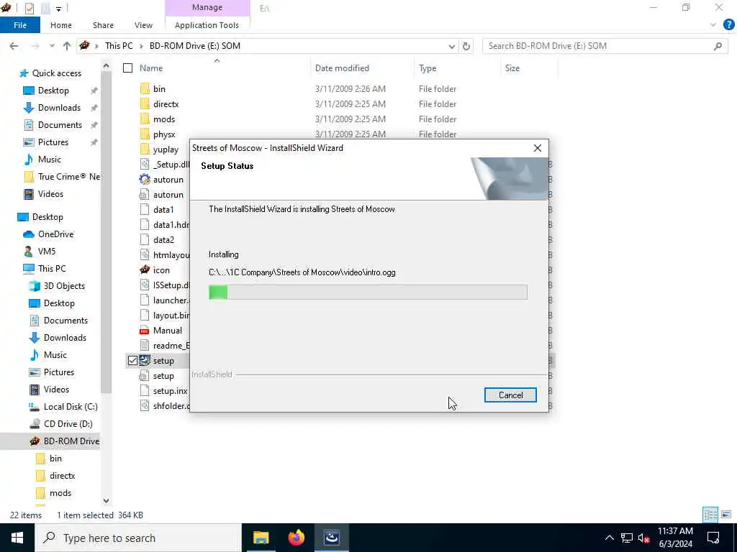Open the Windows Start menu
737x552 pixels.
(17, 538)
